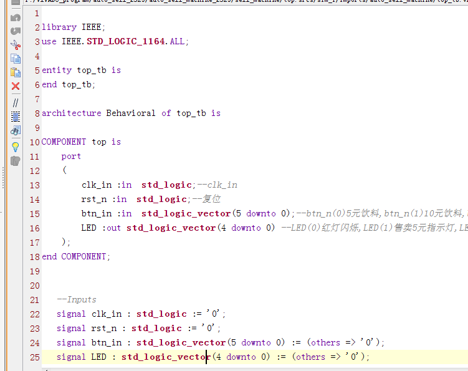Viewport: 468px width, 371px height.
Task: Toggle line comments with the // icon
Action: [x=16, y=103]
